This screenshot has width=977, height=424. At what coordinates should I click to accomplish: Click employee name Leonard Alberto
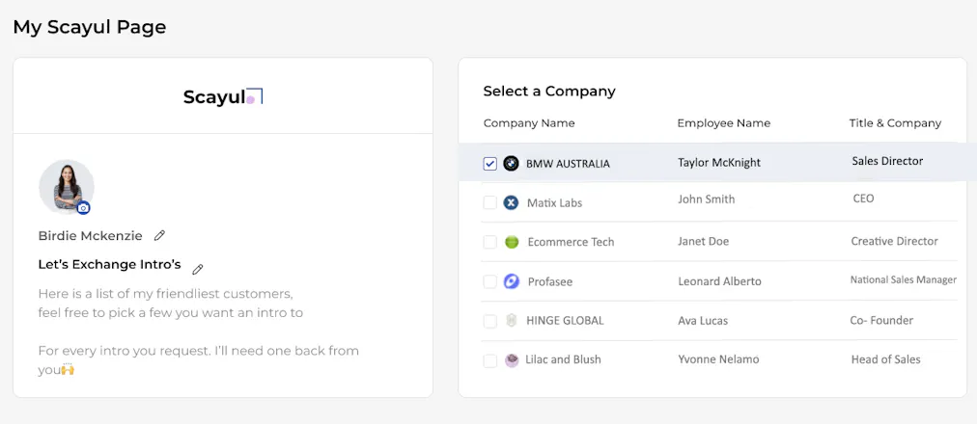tap(719, 281)
